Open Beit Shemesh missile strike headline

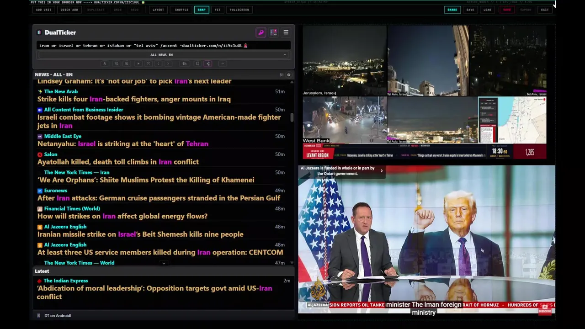click(140, 234)
